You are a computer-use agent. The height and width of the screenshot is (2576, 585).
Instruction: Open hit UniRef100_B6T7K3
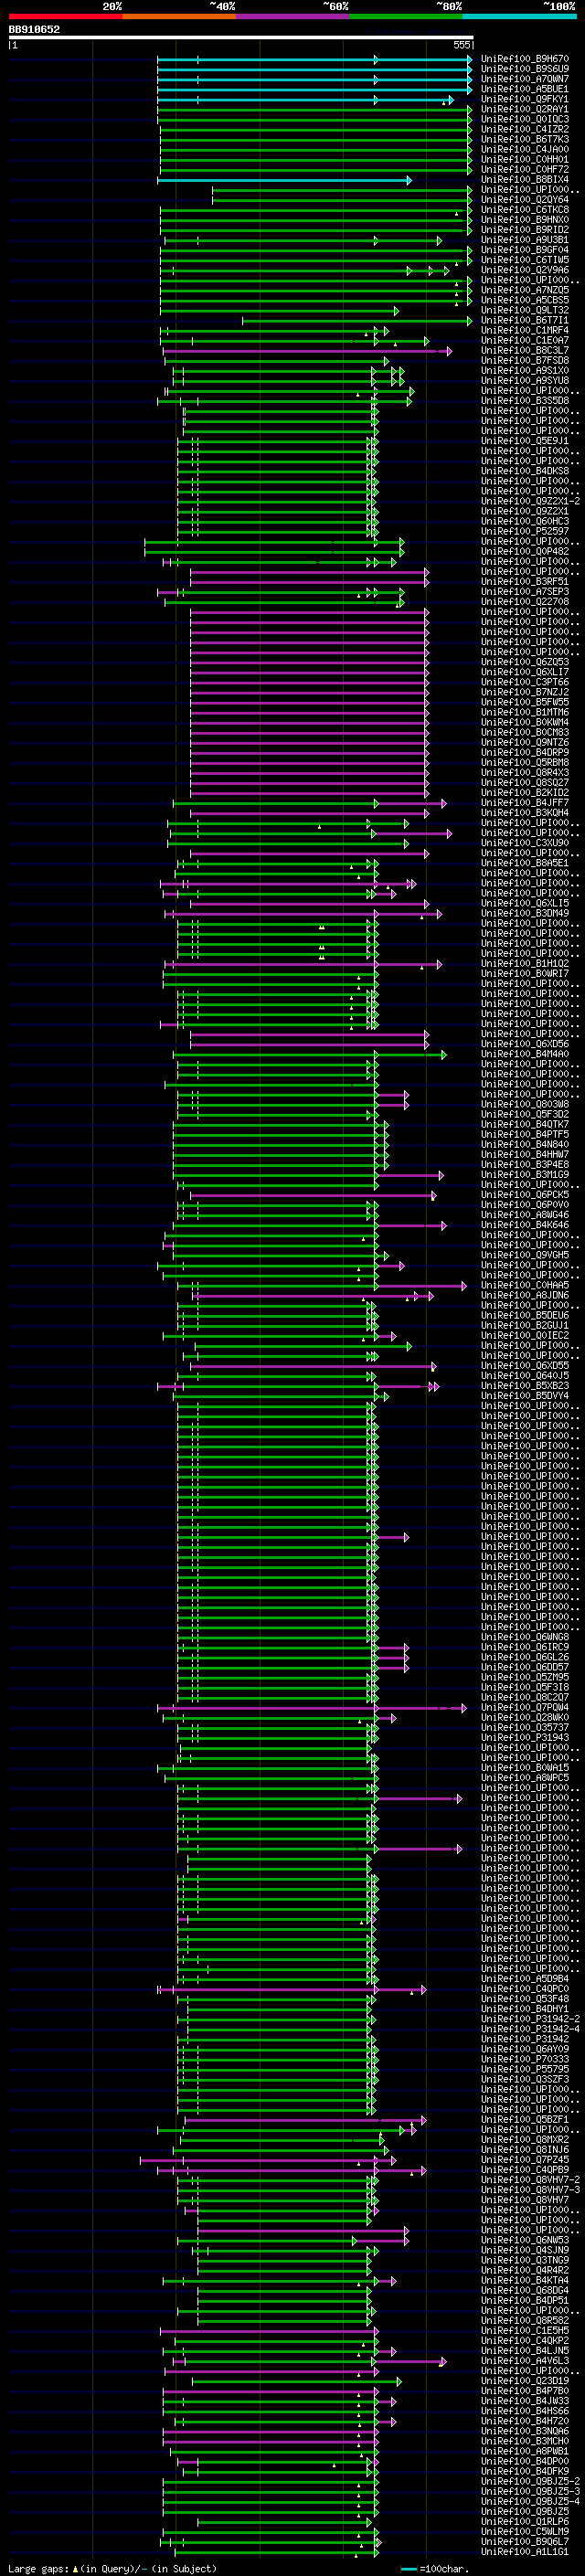pos(525,139)
